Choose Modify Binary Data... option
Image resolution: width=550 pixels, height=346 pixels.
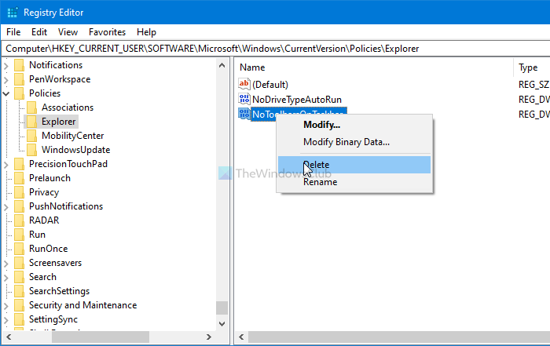click(354, 142)
